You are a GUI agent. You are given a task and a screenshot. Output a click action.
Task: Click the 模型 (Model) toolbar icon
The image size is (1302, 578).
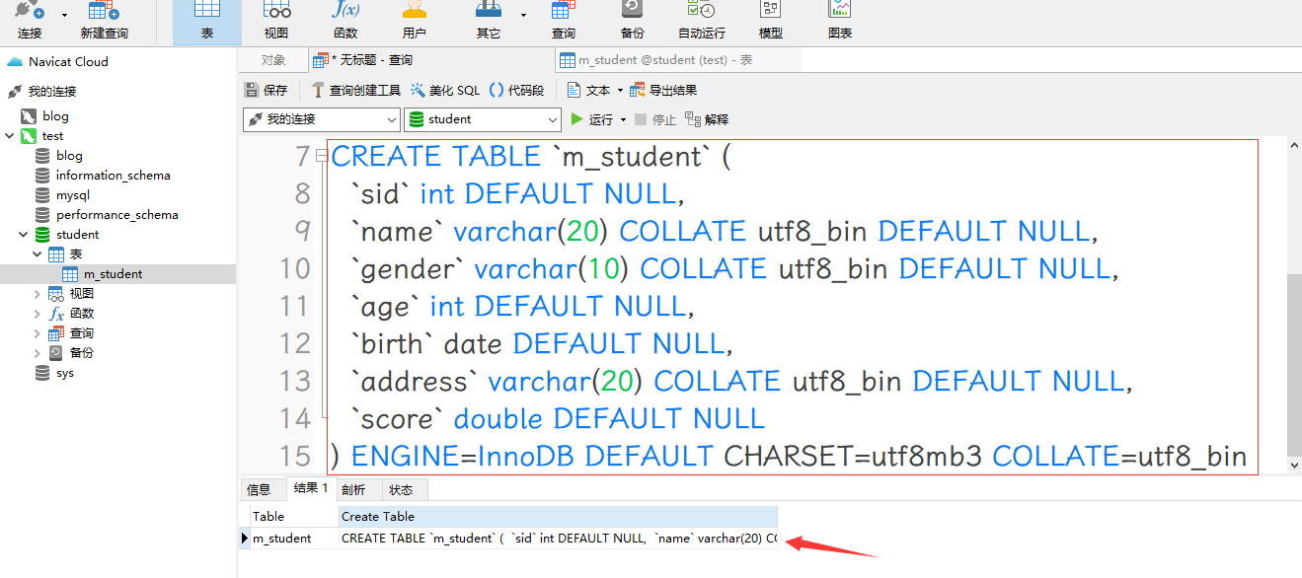(x=770, y=20)
